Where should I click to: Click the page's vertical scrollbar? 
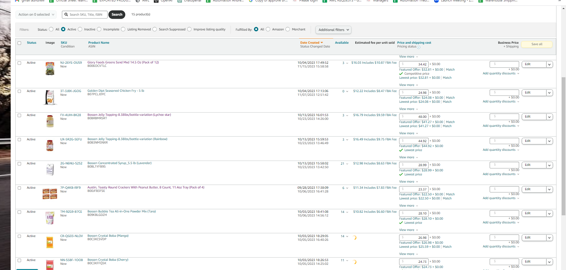tap(563, 146)
